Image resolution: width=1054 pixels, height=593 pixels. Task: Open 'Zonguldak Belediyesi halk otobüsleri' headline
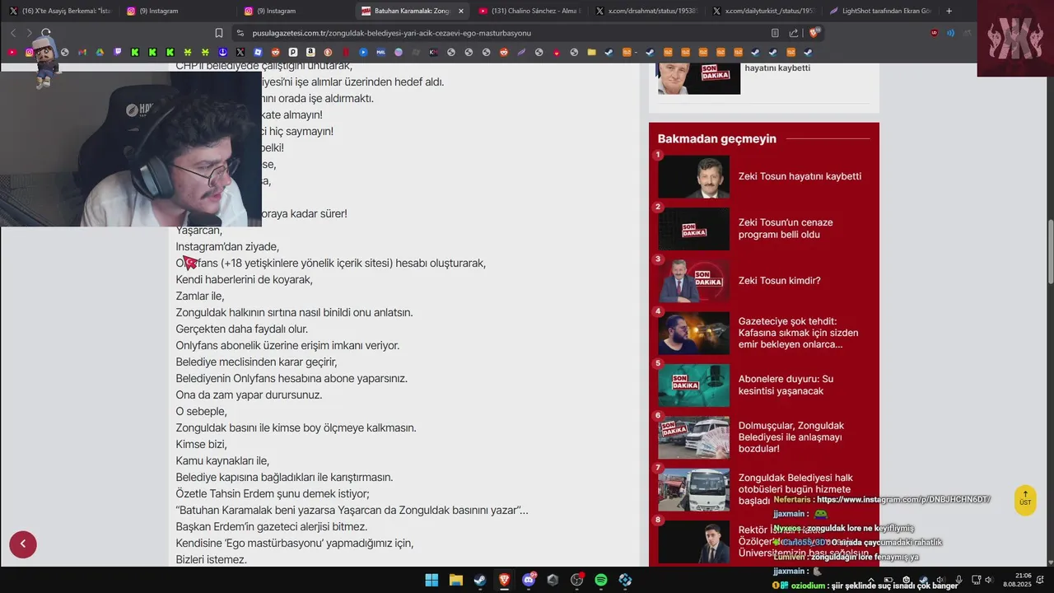tap(795, 488)
